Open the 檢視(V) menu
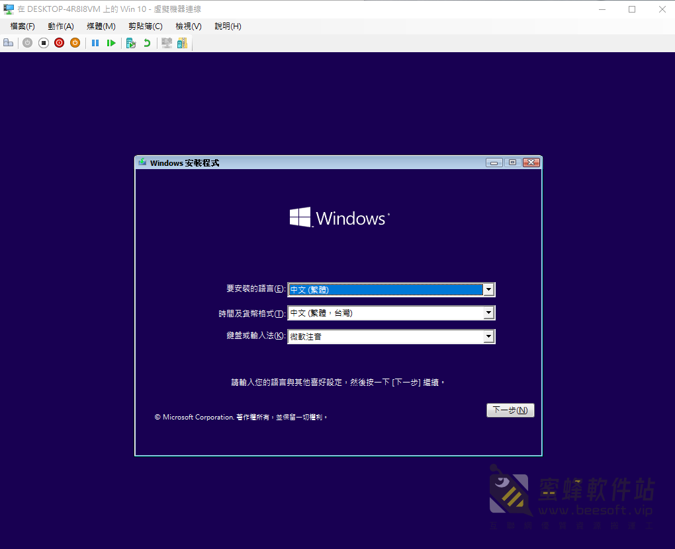675x549 pixels. [x=189, y=26]
